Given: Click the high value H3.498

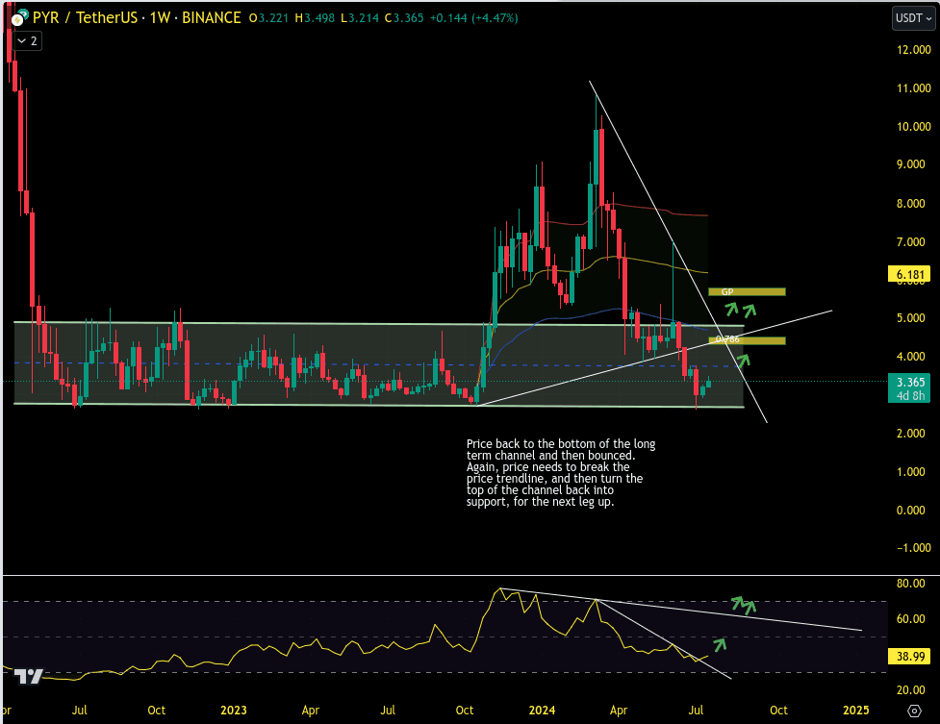Looking at the screenshot, I should pyautogui.click(x=315, y=18).
